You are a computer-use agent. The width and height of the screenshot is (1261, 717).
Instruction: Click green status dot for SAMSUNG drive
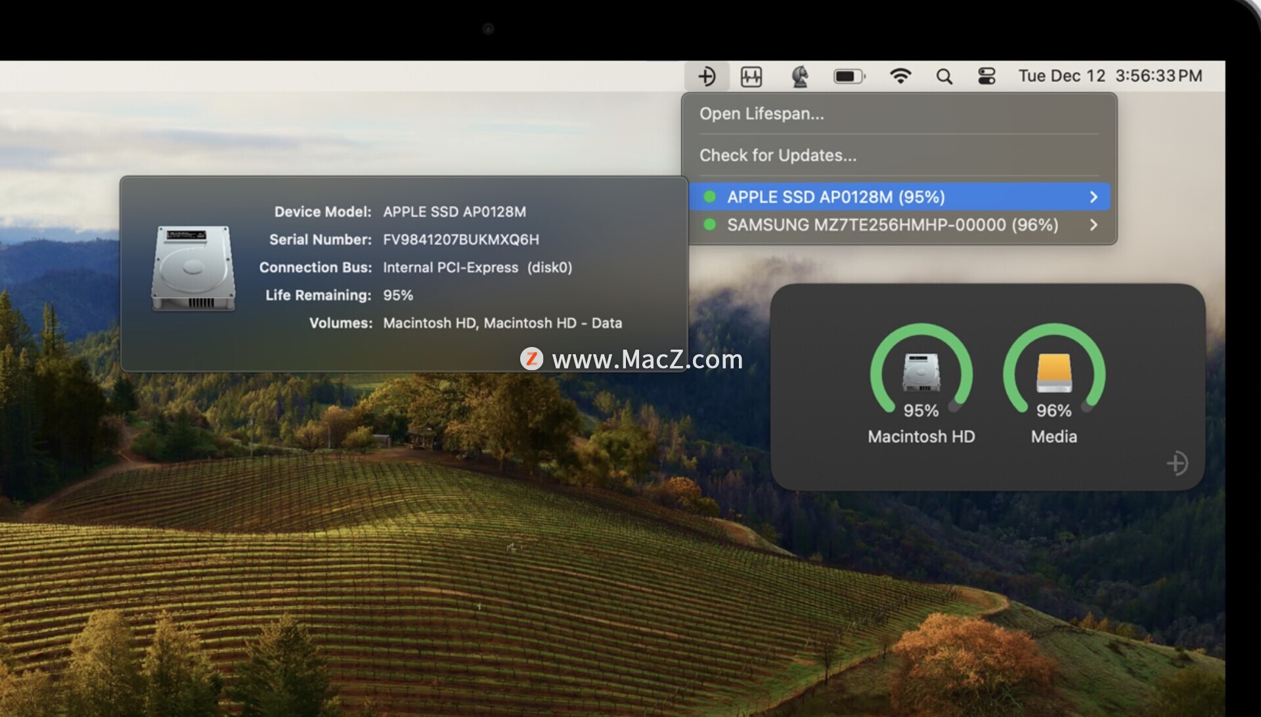click(x=709, y=224)
